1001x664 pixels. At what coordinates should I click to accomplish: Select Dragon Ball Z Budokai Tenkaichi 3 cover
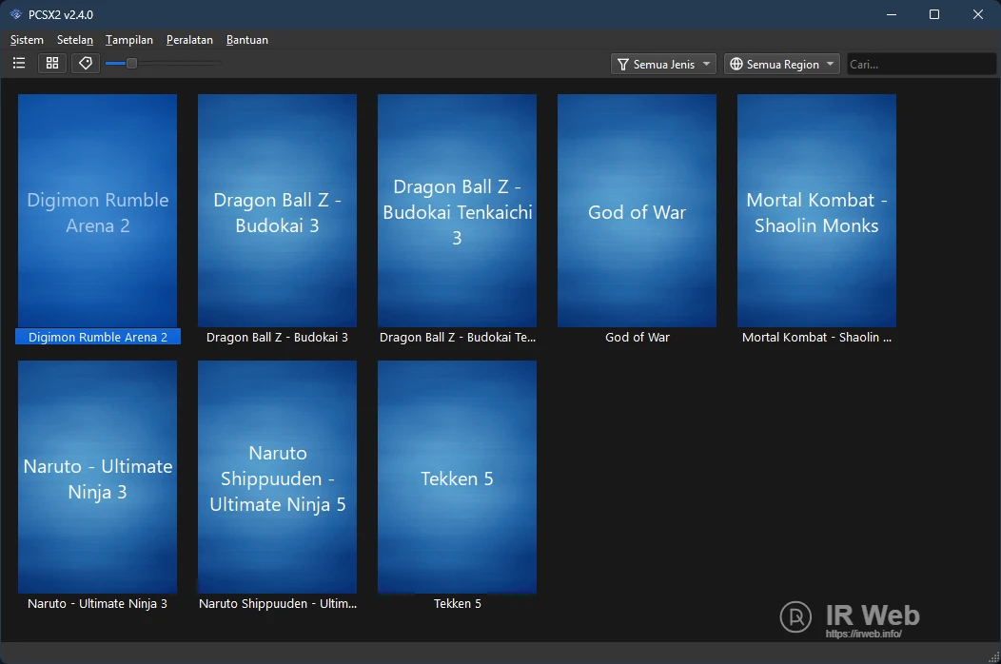point(457,211)
